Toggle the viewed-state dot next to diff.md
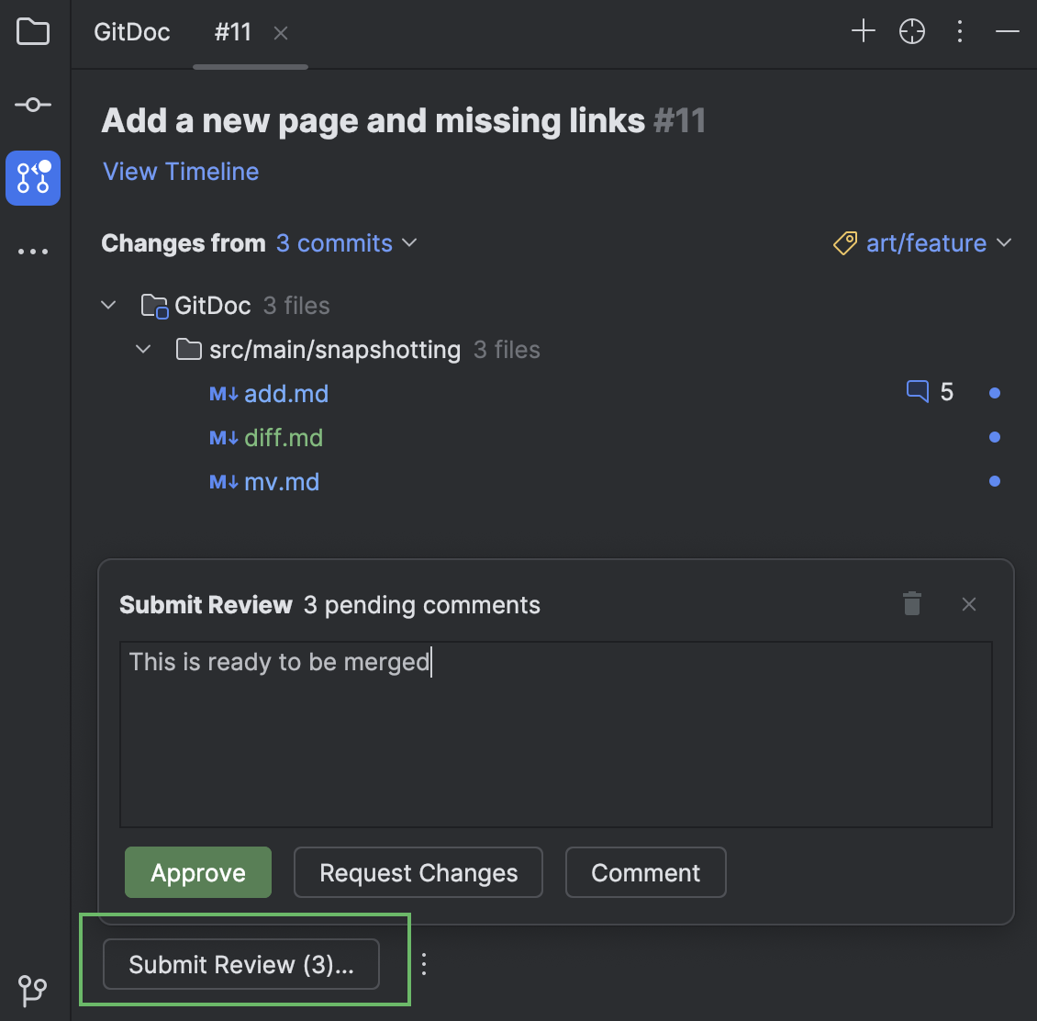1037x1021 pixels. click(995, 436)
